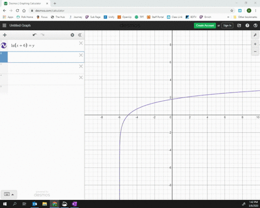Bookmark this page with star

coord(232,11)
